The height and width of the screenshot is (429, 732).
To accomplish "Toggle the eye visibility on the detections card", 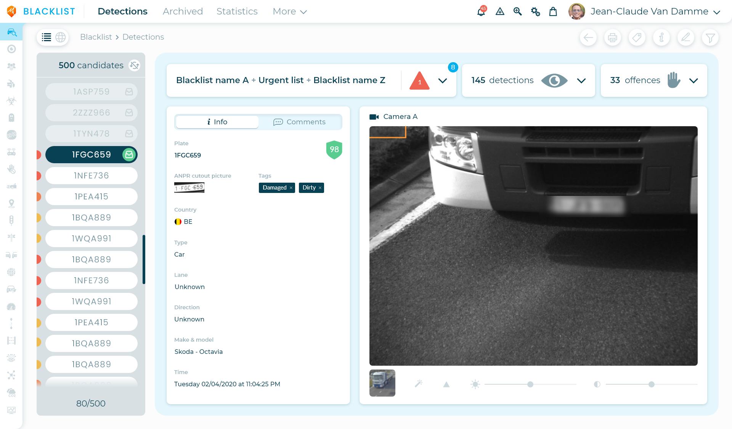I will point(554,80).
